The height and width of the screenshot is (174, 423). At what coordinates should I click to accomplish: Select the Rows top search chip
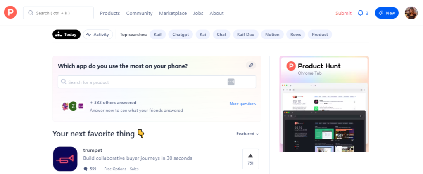(x=296, y=35)
